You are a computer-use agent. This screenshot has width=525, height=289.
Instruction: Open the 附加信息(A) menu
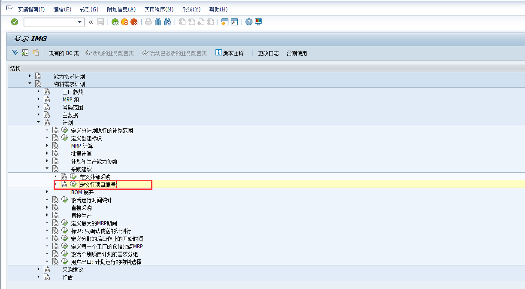(x=121, y=9)
